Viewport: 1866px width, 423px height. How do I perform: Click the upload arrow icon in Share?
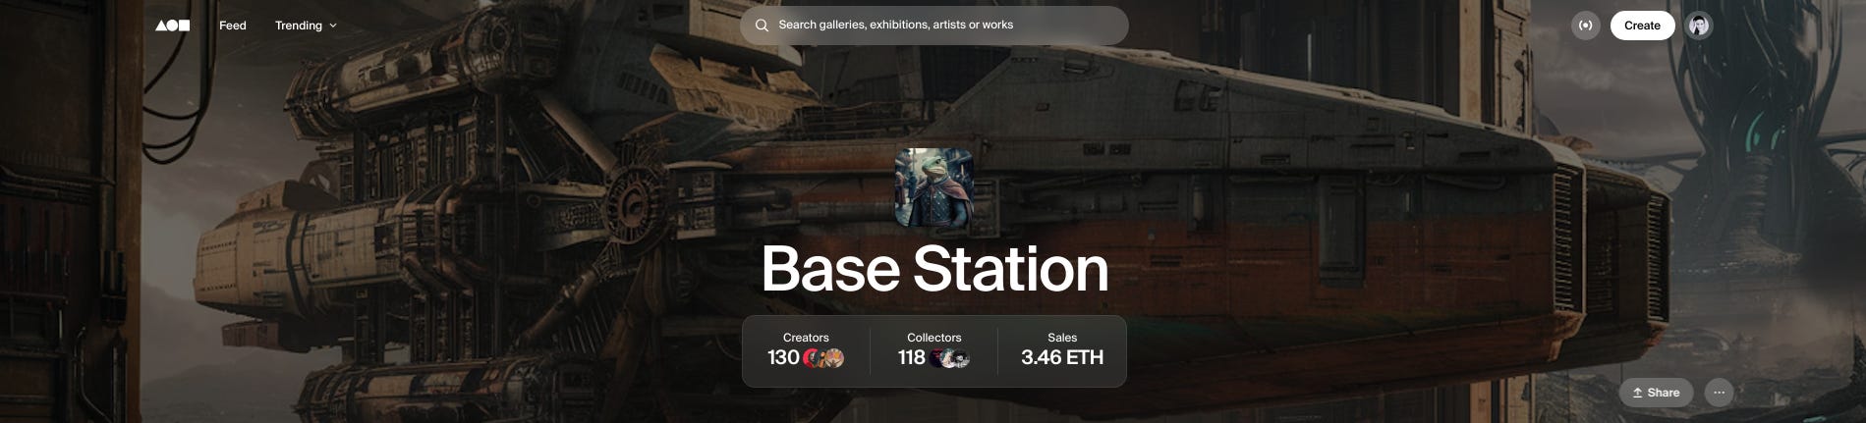coord(1637,393)
